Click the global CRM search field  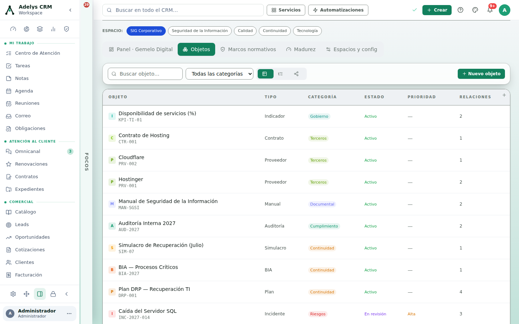click(x=183, y=10)
